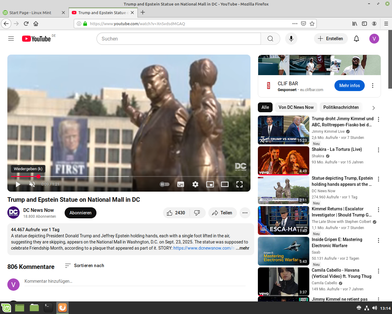Open Camila Cabello Havana video thumbnail
The image size is (392, 314).
[284, 281]
